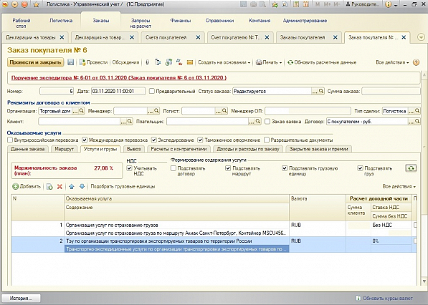Click the save diskette icon in document toolbar
This screenshot has height=305, width=428.
coord(71,62)
